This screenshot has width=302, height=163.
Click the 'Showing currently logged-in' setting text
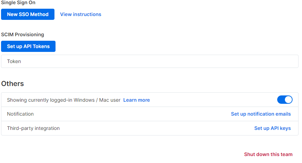pos(64,100)
